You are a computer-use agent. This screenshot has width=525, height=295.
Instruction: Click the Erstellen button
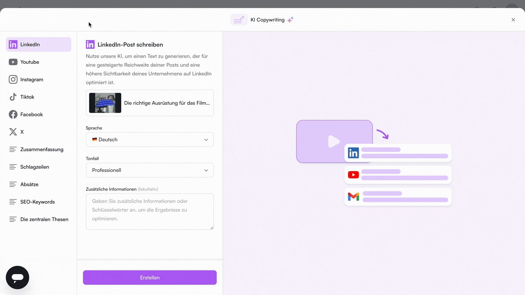(x=150, y=278)
